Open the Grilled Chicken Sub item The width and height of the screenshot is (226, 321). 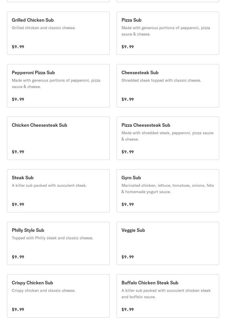58,33
